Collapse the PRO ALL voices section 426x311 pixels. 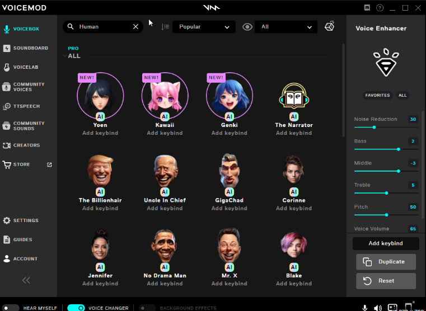coord(65,56)
